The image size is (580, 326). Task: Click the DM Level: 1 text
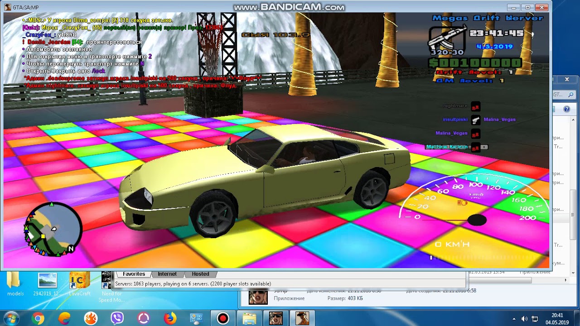click(x=470, y=81)
